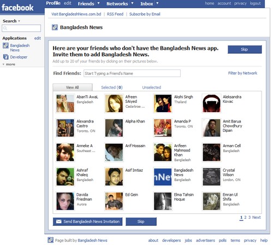Switch to the Selected (0) tab
This screenshot has height=245, width=273.
coord(112,87)
